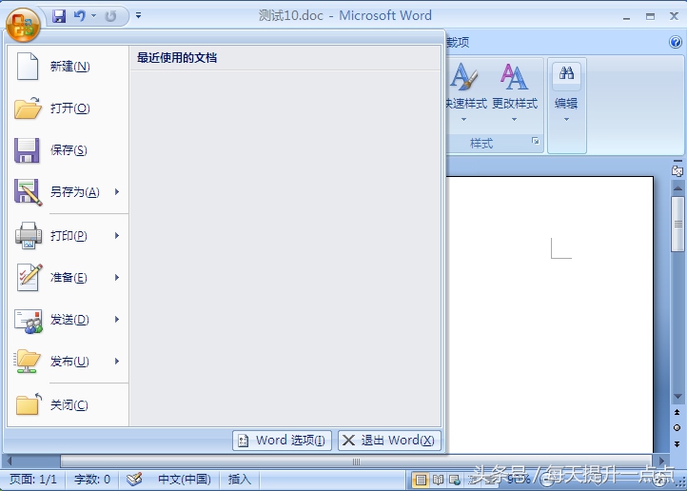Open the 快速样式 gallery
This screenshot has width=687, height=491.
[465, 92]
